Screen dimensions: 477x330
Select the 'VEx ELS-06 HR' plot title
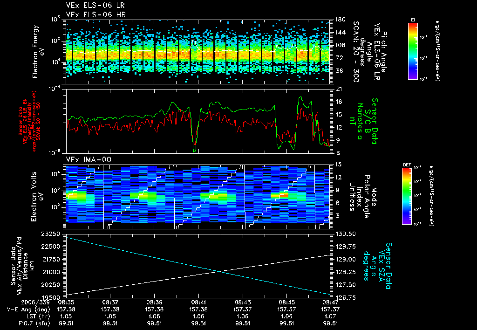[x=95, y=14]
